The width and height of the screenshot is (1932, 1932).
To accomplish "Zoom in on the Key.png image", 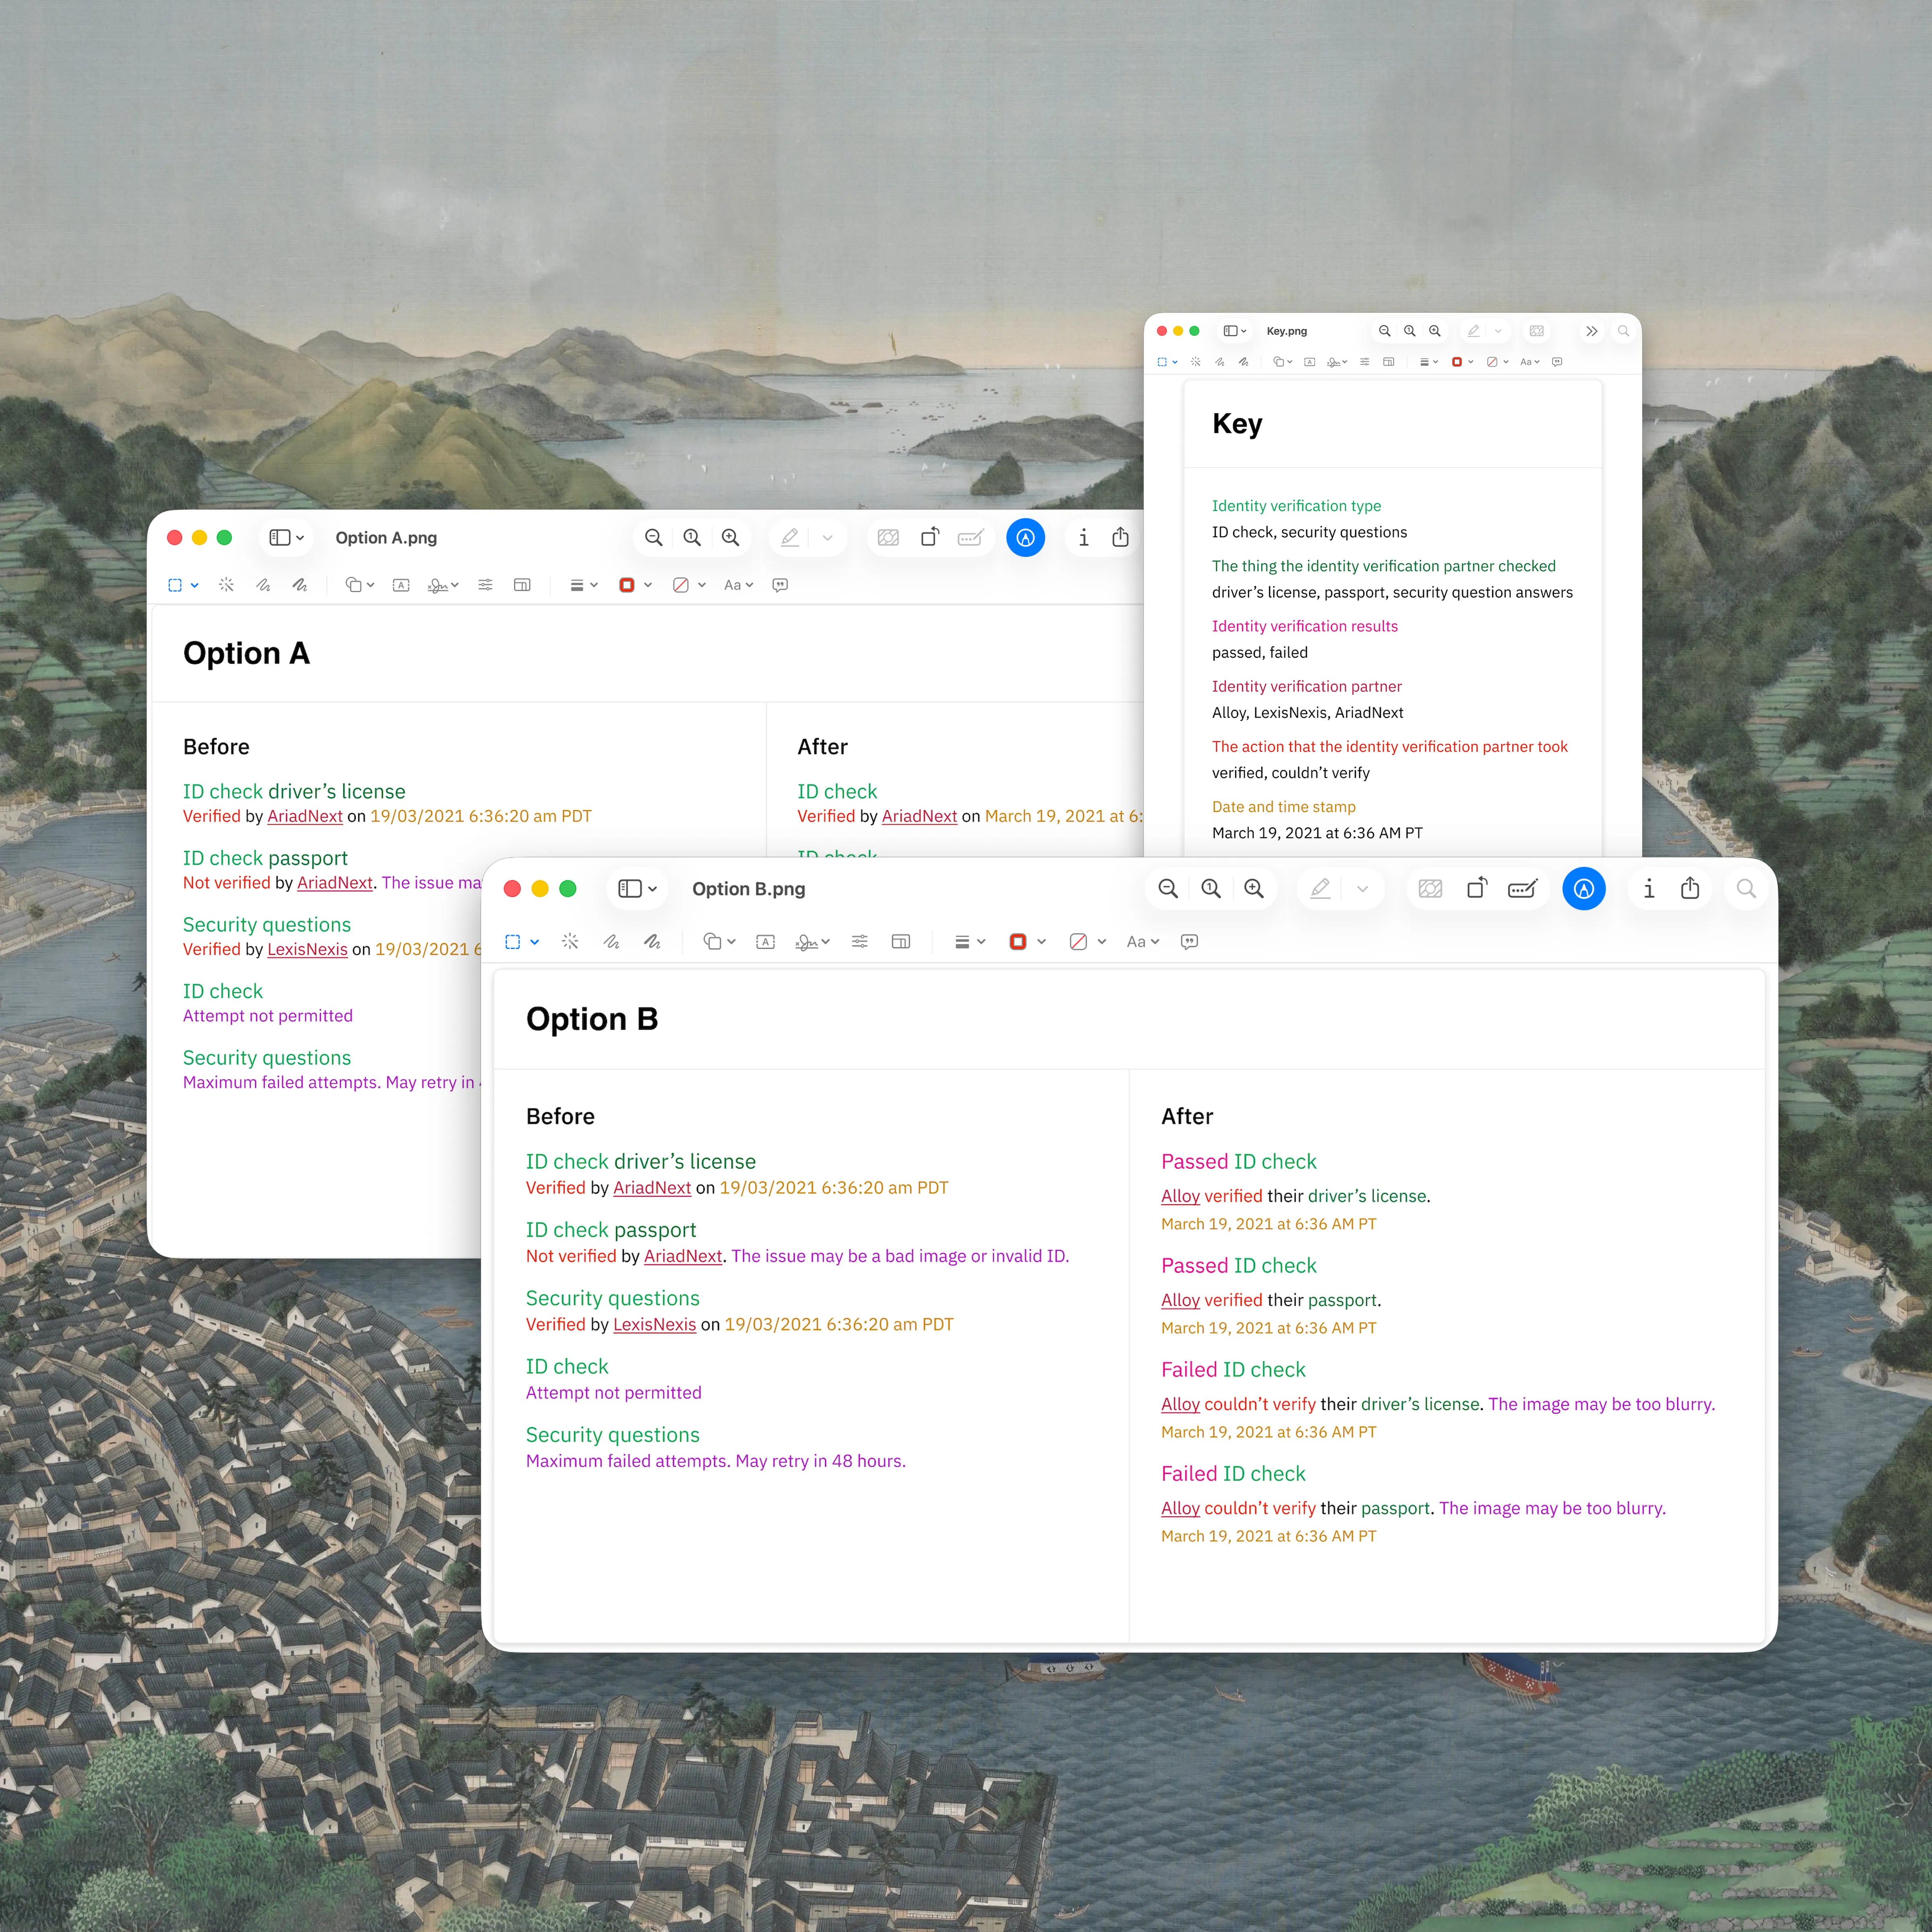I will click(x=1434, y=331).
